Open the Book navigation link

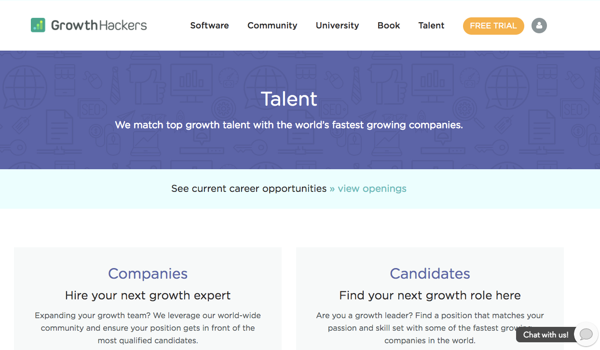pos(389,26)
